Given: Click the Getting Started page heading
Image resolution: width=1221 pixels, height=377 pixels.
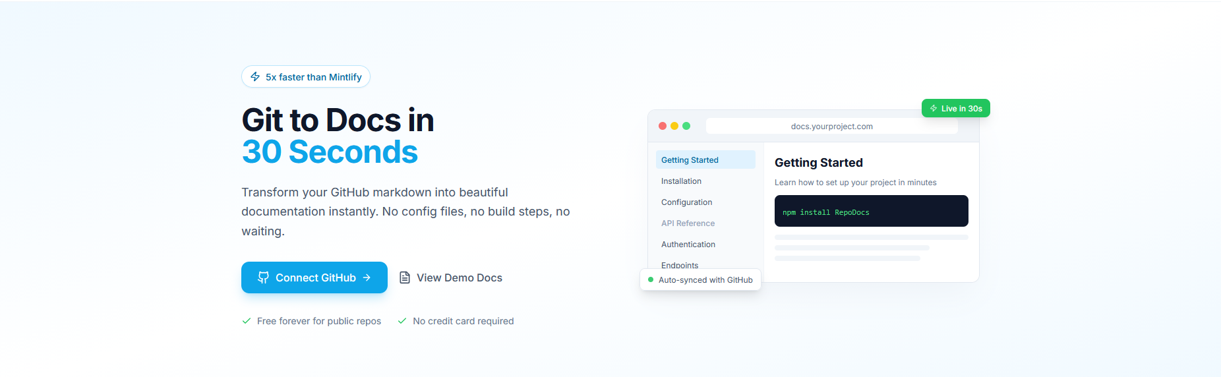Looking at the screenshot, I should point(818,162).
